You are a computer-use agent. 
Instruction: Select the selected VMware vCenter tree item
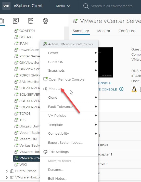tap(27, 158)
